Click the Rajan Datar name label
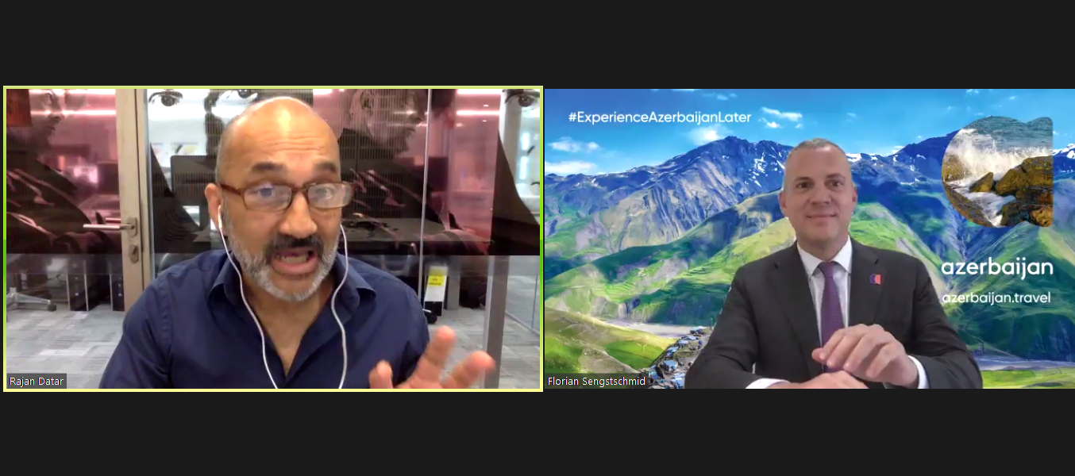Screen dimensions: 1075x476 coord(37,382)
